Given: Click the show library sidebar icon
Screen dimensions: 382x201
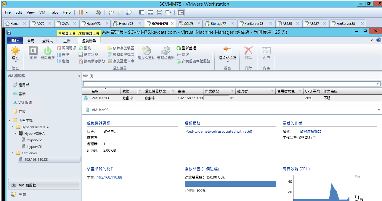Looking at the screenshot, I should tap(141, 12).
